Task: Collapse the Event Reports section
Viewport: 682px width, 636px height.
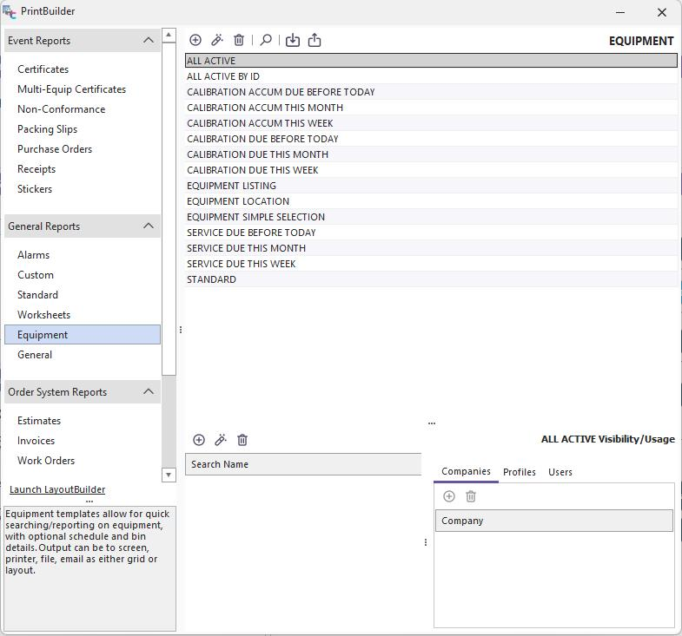Action: [149, 41]
